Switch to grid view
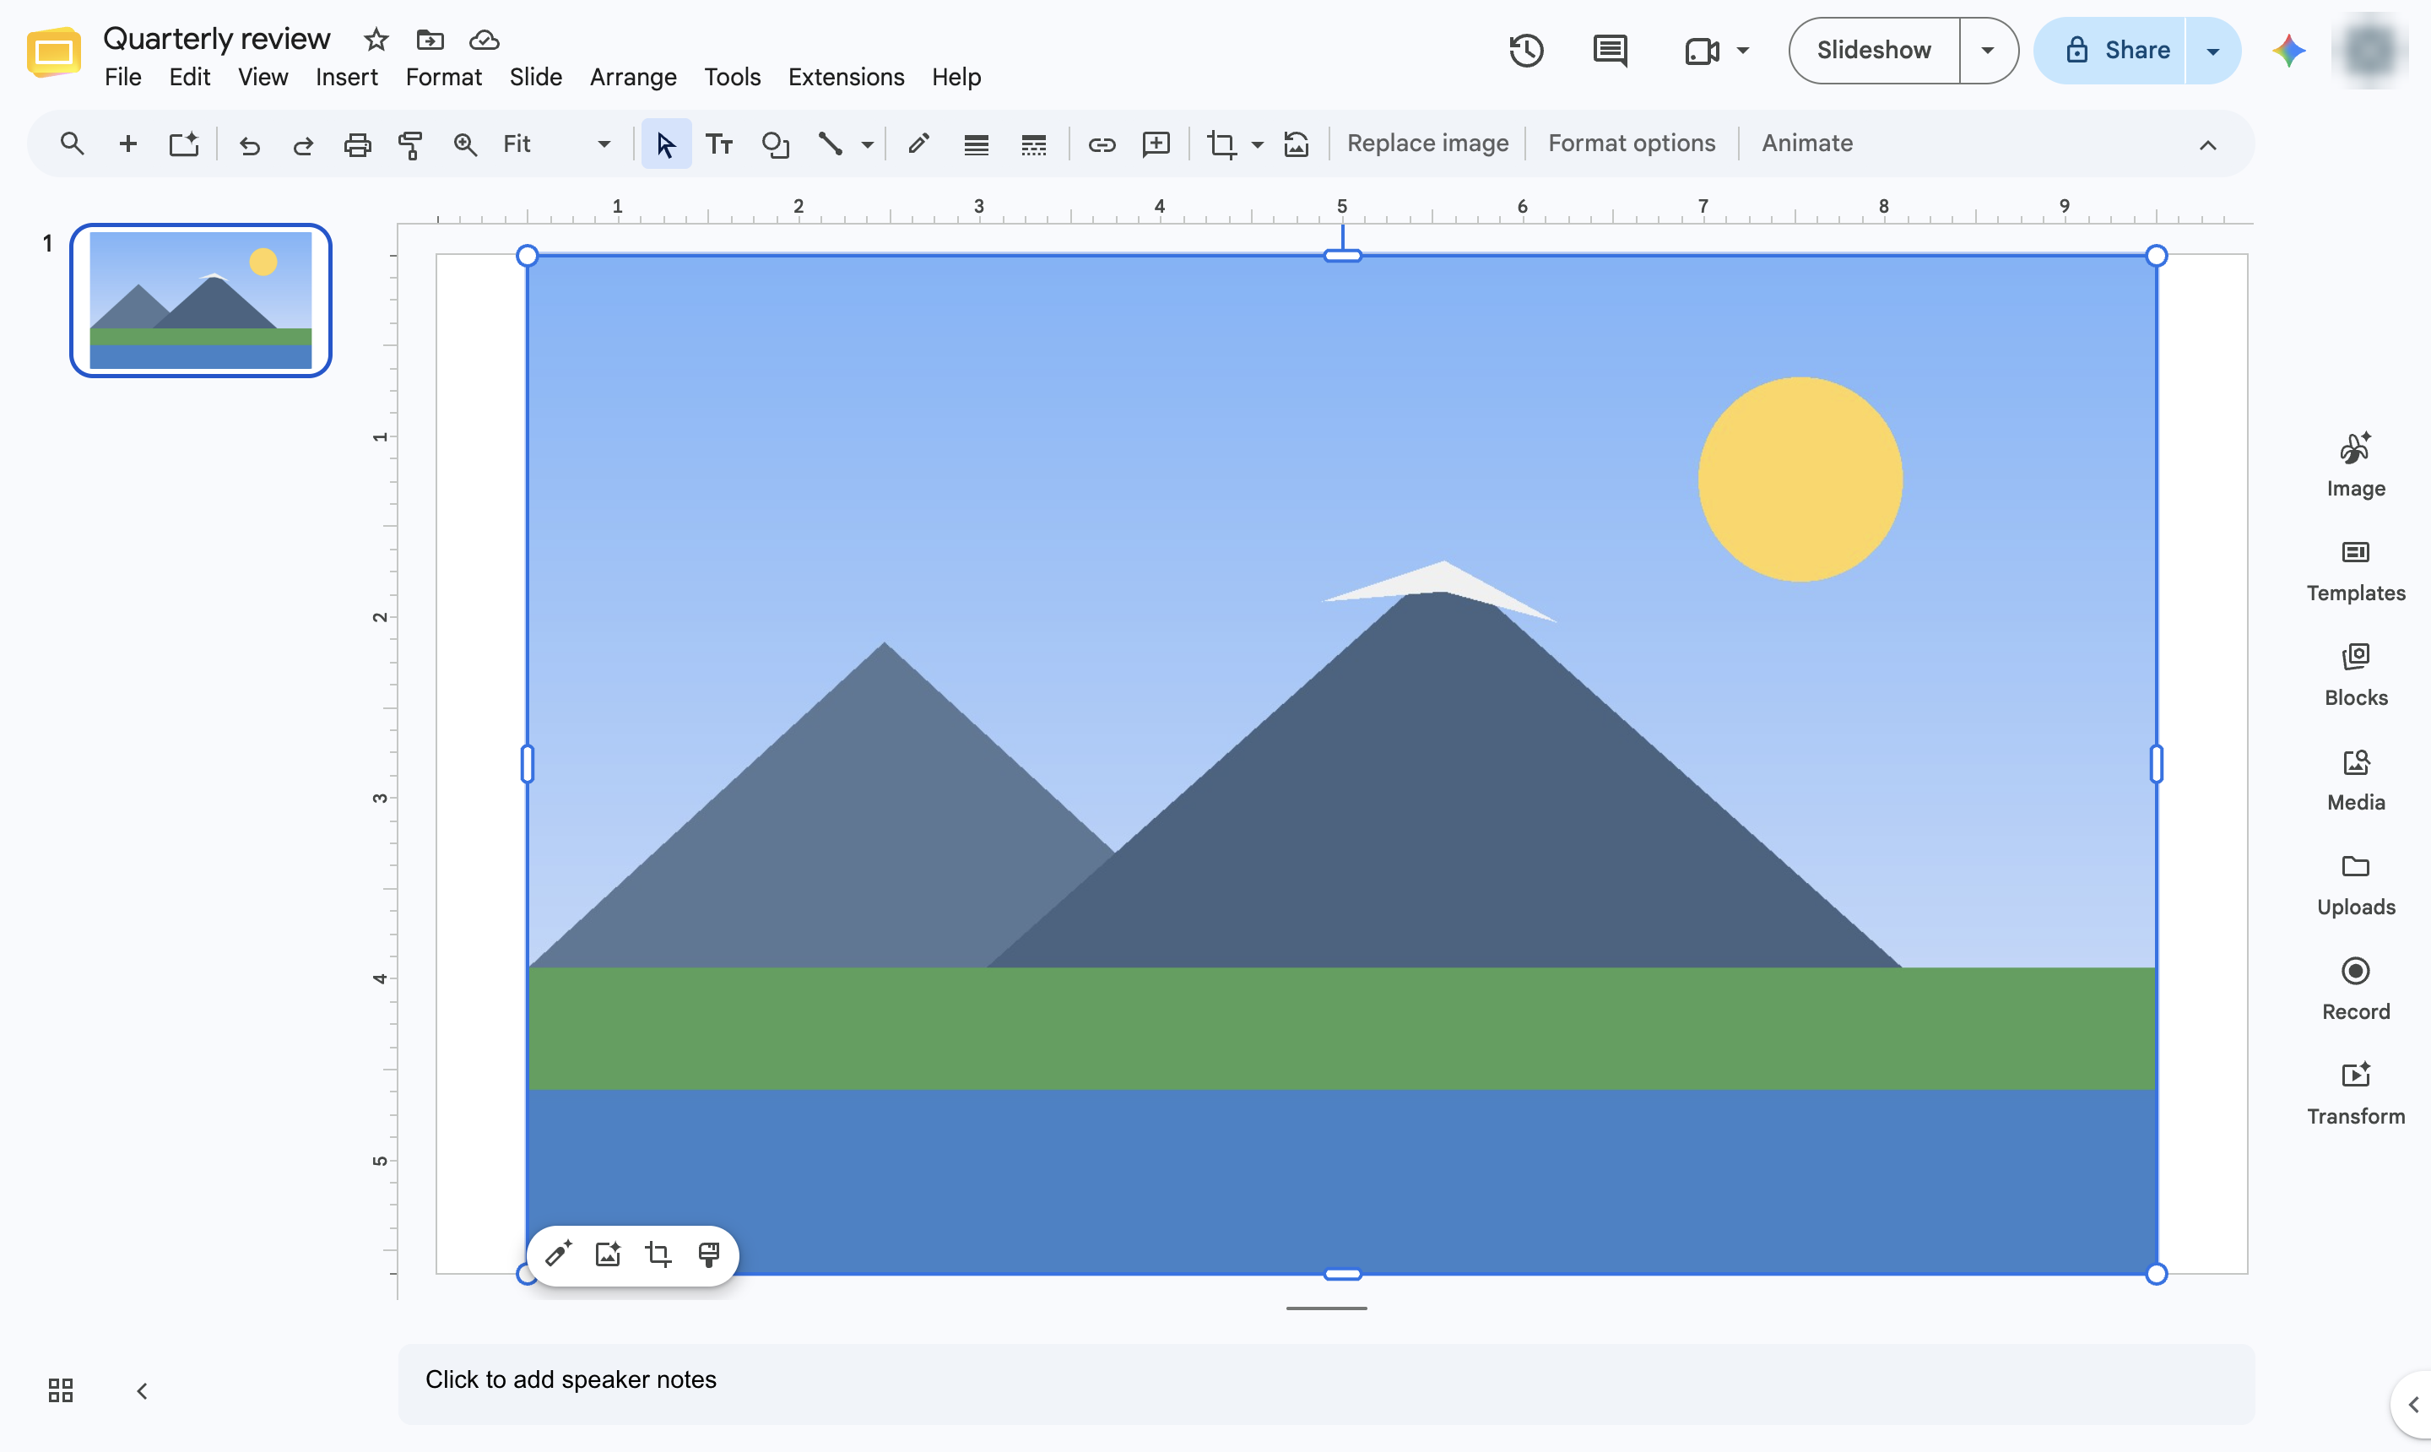 (61, 1390)
